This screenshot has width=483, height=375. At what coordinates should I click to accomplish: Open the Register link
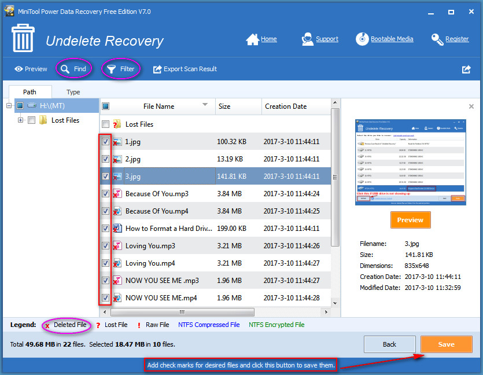(457, 39)
